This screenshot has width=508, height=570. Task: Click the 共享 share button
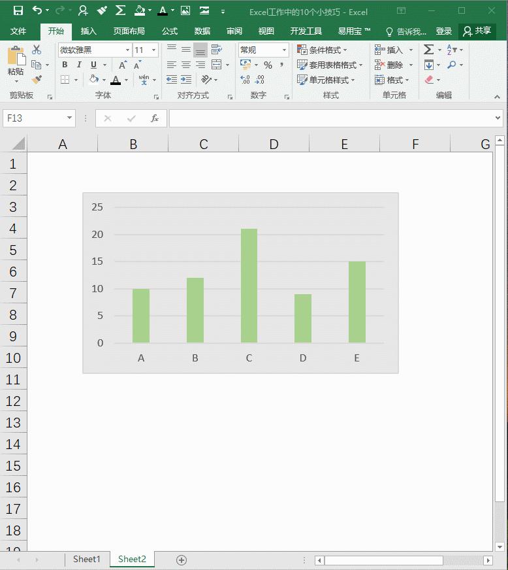pos(477,31)
